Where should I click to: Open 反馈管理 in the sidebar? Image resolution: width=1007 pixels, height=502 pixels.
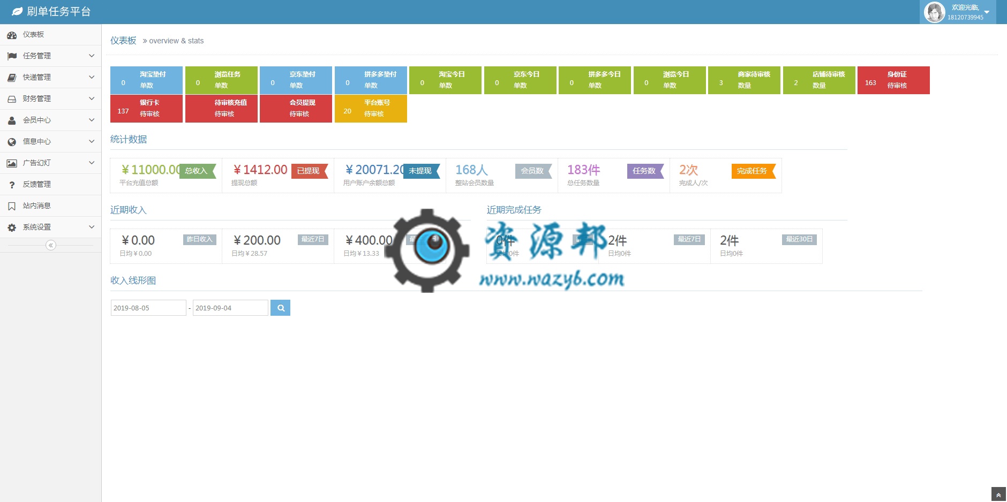pyautogui.click(x=50, y=184)
